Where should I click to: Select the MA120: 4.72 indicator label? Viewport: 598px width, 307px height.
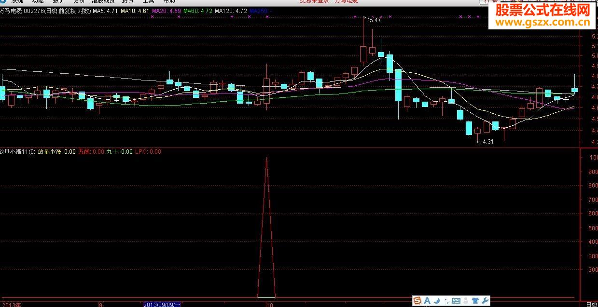point(231,11)
